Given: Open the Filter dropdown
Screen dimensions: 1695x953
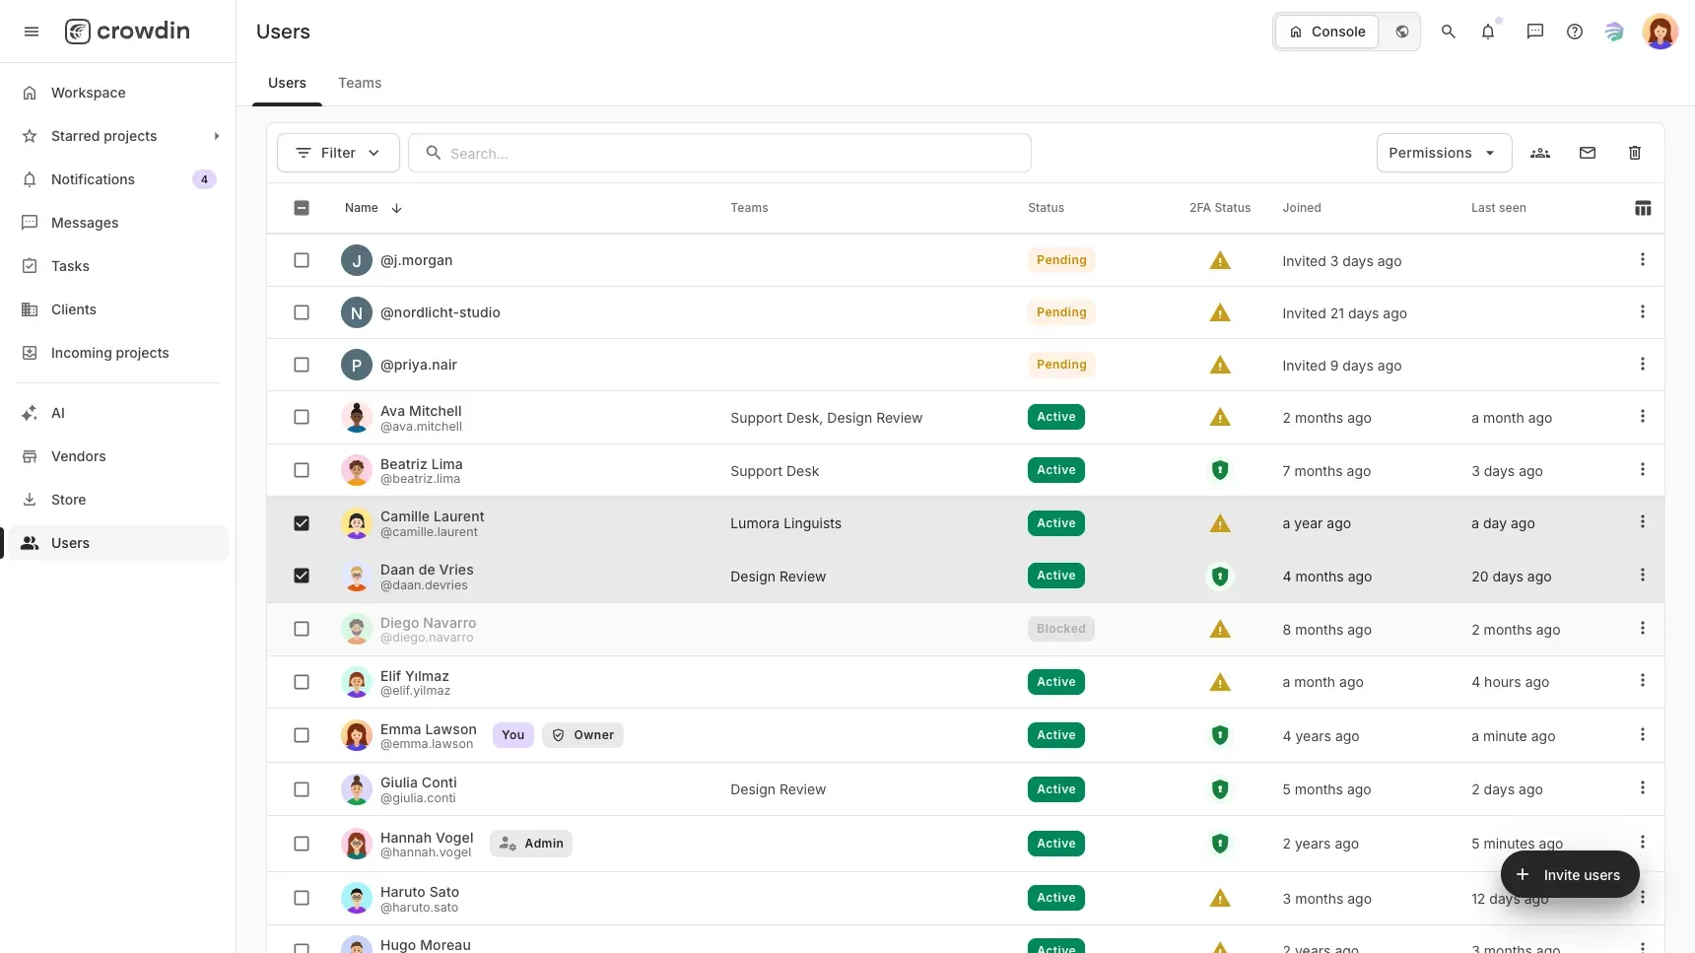Looking at the screenshot, I should tap(338, 153).
